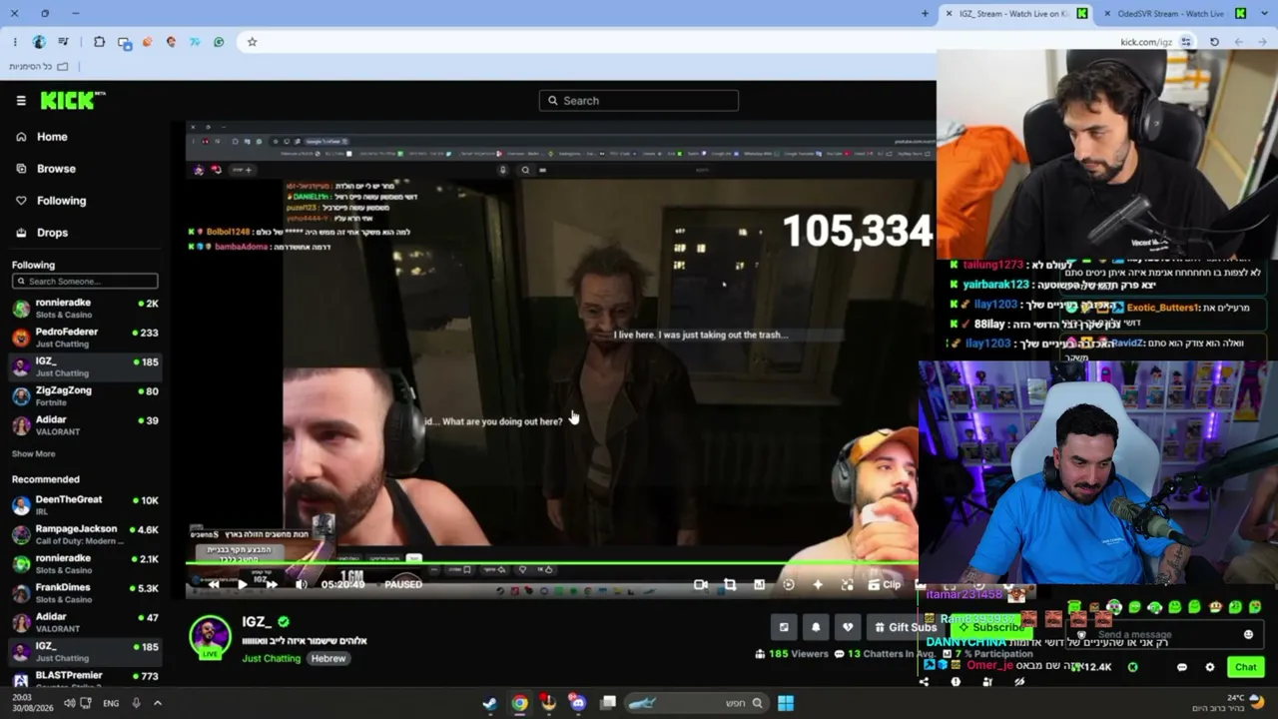The image size is (1278, 719).
Task: Send message with the Chat button
Action: pyautogui.click(x=1245, y=667)
